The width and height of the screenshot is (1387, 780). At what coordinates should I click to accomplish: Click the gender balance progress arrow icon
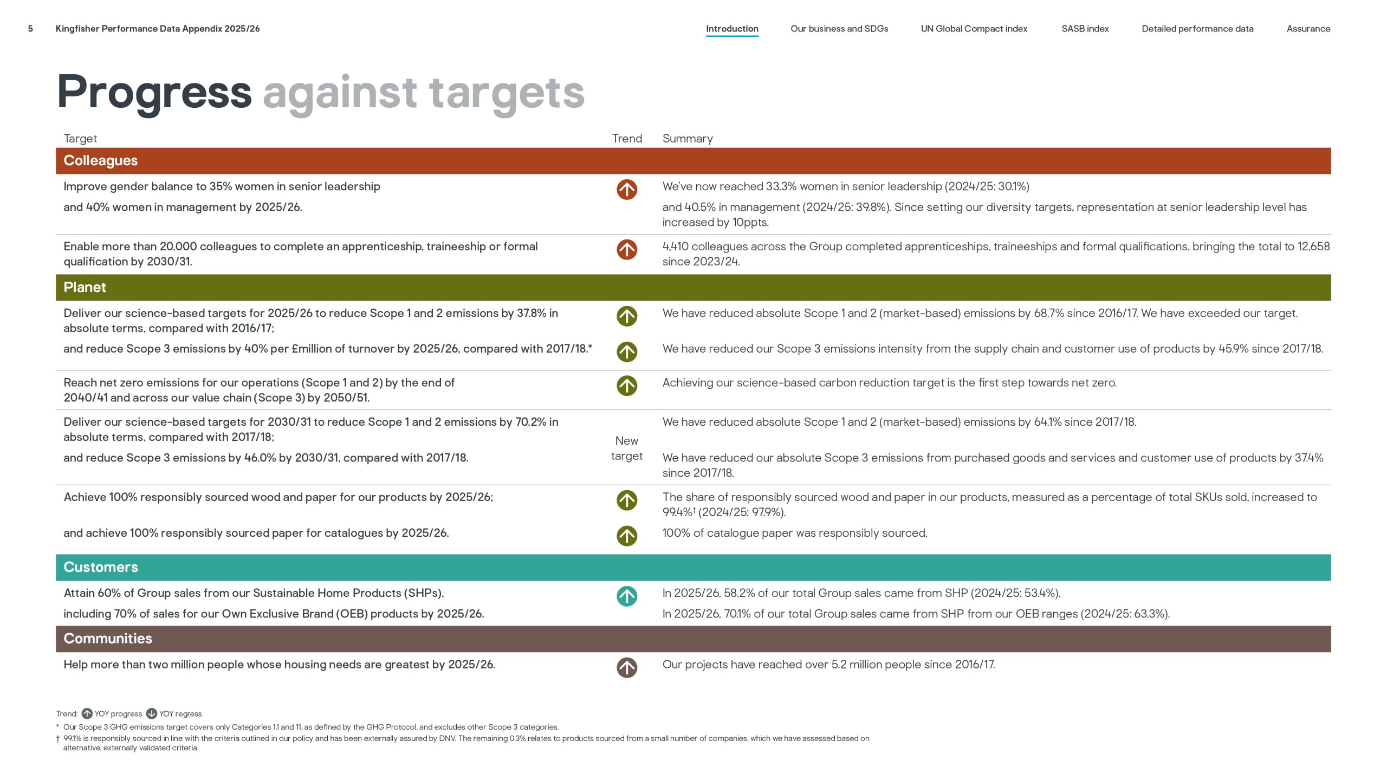[627, 190]
